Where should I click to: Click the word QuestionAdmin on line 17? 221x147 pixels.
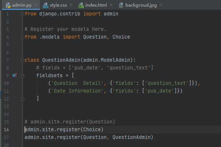pos(132,137)
